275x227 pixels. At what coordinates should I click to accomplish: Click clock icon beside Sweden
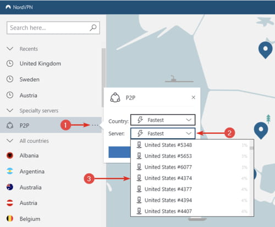[10, 80]
